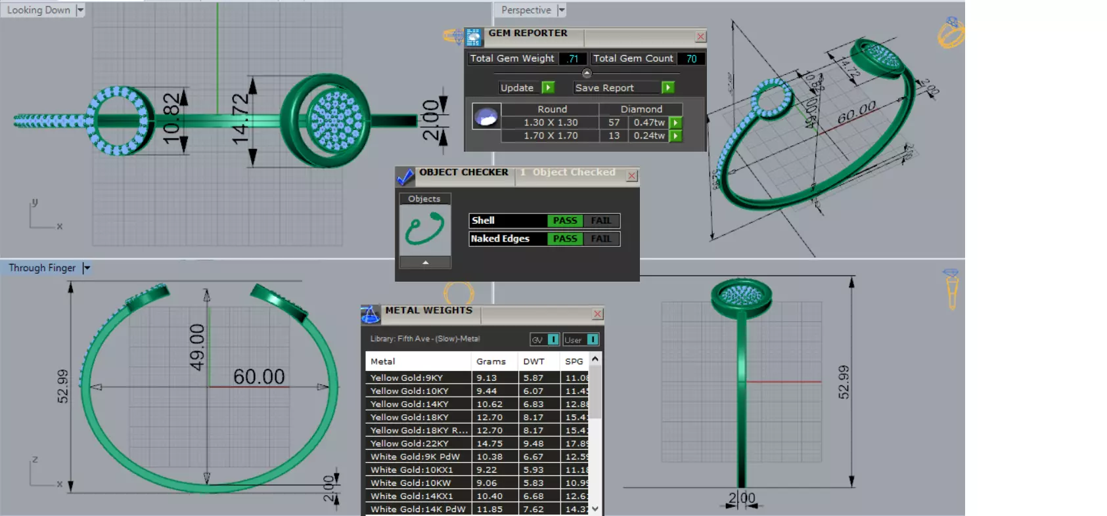Click the Gem Reporter panel icon
The image size is (1107, 516).
click(473, 37)
